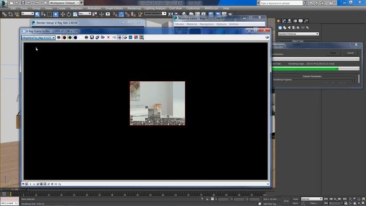Toggle Window/Crossing selection mode
The image size is (366, 206).
coord(55,14)
